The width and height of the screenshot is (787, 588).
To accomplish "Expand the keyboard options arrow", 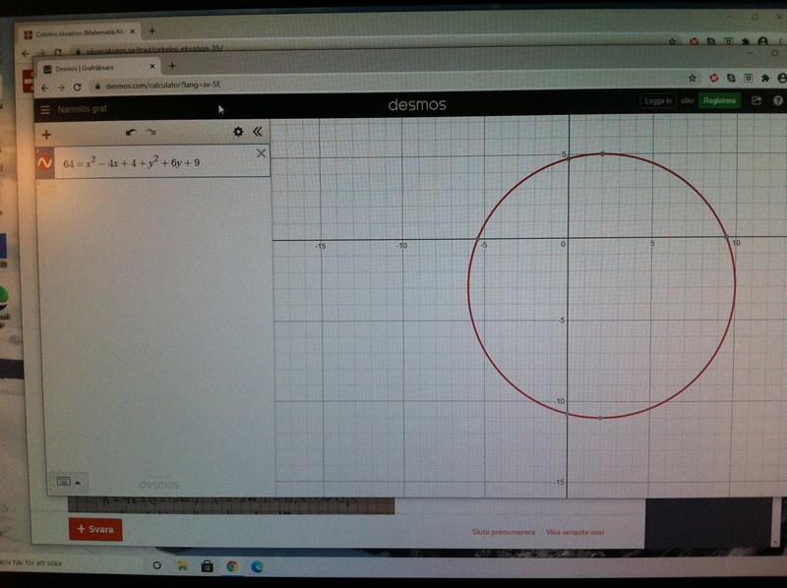I will click(77, 482).
